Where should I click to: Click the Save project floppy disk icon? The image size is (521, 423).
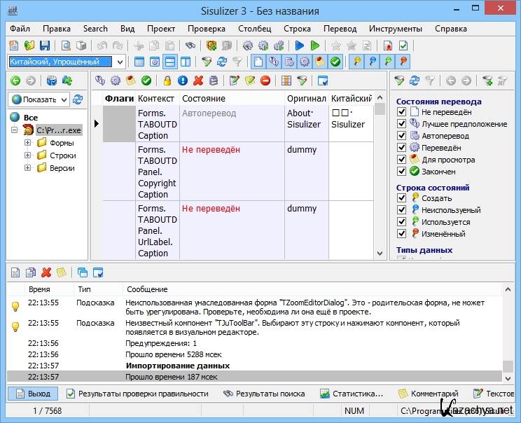click(x=45, y=46)
